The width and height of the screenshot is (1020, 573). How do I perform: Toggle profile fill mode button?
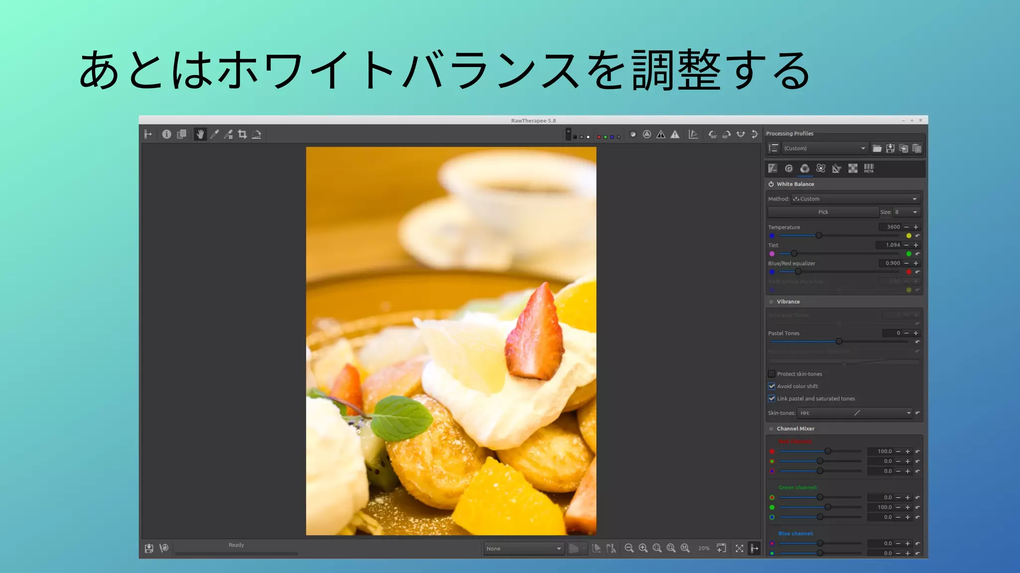pyautogui.click(x=773, y=148)
